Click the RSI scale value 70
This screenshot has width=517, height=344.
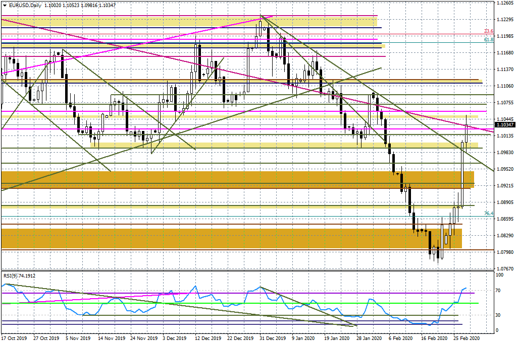pos(498,291)
